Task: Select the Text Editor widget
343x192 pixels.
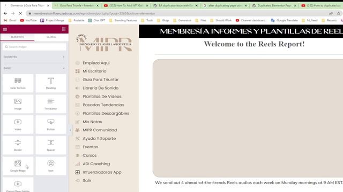Action: pos(51,104)
